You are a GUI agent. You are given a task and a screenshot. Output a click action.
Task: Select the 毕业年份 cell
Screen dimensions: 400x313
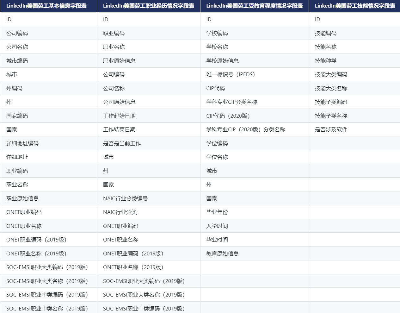click(x=255, y=212)
